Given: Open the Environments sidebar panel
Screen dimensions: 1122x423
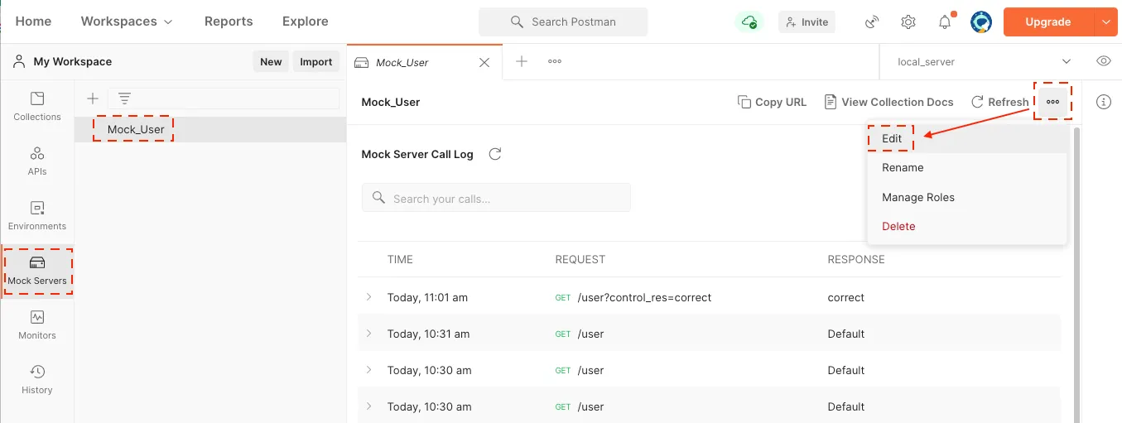Looking at the screenshot, I should tap(37, 216).
